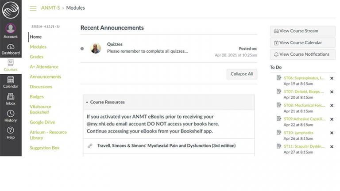This screenshot has height=191, width=340.
Task: Open the Courses icon in sidebar
Action: 11,63
